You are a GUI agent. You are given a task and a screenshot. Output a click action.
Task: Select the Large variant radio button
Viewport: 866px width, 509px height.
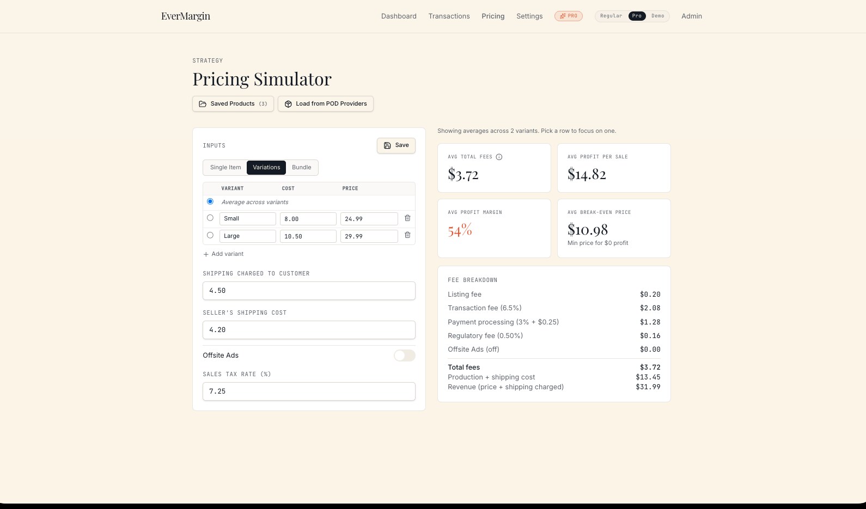[210, 235]
